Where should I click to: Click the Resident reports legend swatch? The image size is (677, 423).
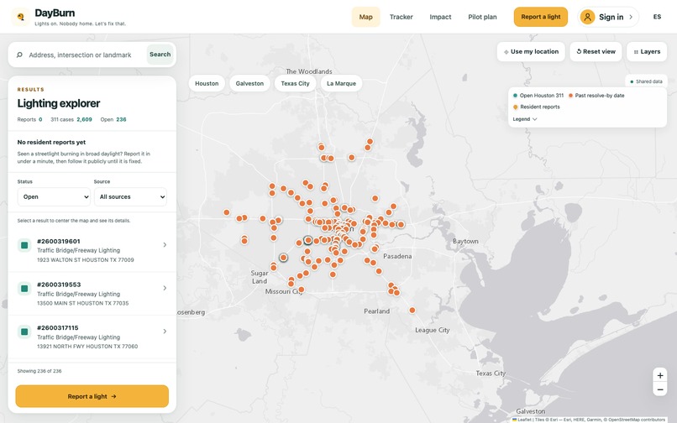tap(515, 107)
